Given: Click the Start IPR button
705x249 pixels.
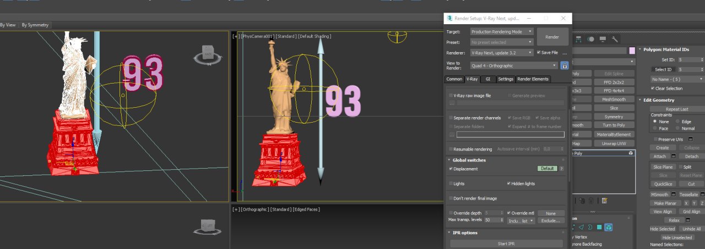Looking at the screenshot, I should 506,244.
